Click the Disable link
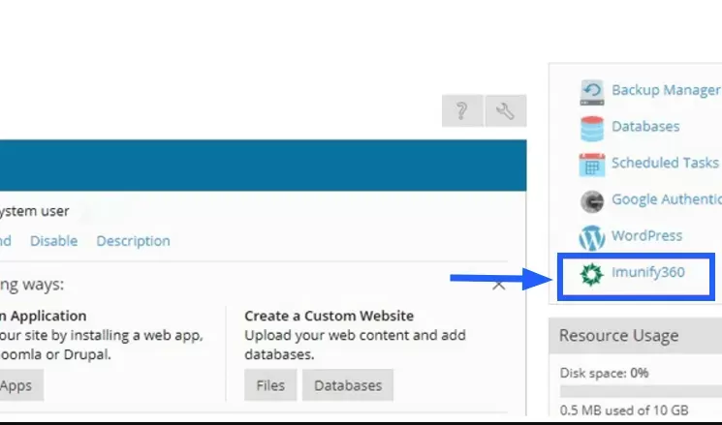Viewport: 722px width, 425px height. coord(53,241)
